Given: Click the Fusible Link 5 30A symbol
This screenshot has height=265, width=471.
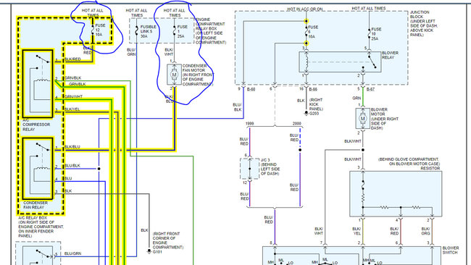Looking at the screenshot, I should [137, 30].
